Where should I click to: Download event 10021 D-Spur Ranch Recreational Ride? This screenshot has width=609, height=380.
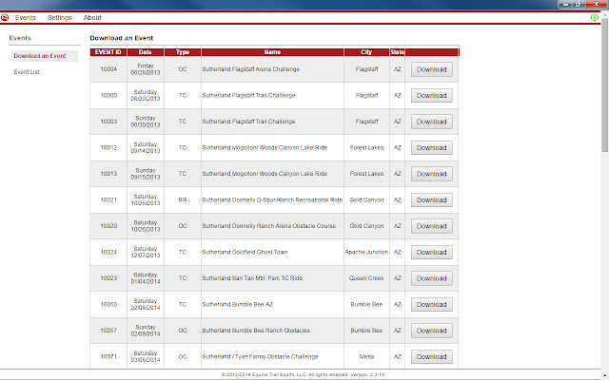point(431,199)
